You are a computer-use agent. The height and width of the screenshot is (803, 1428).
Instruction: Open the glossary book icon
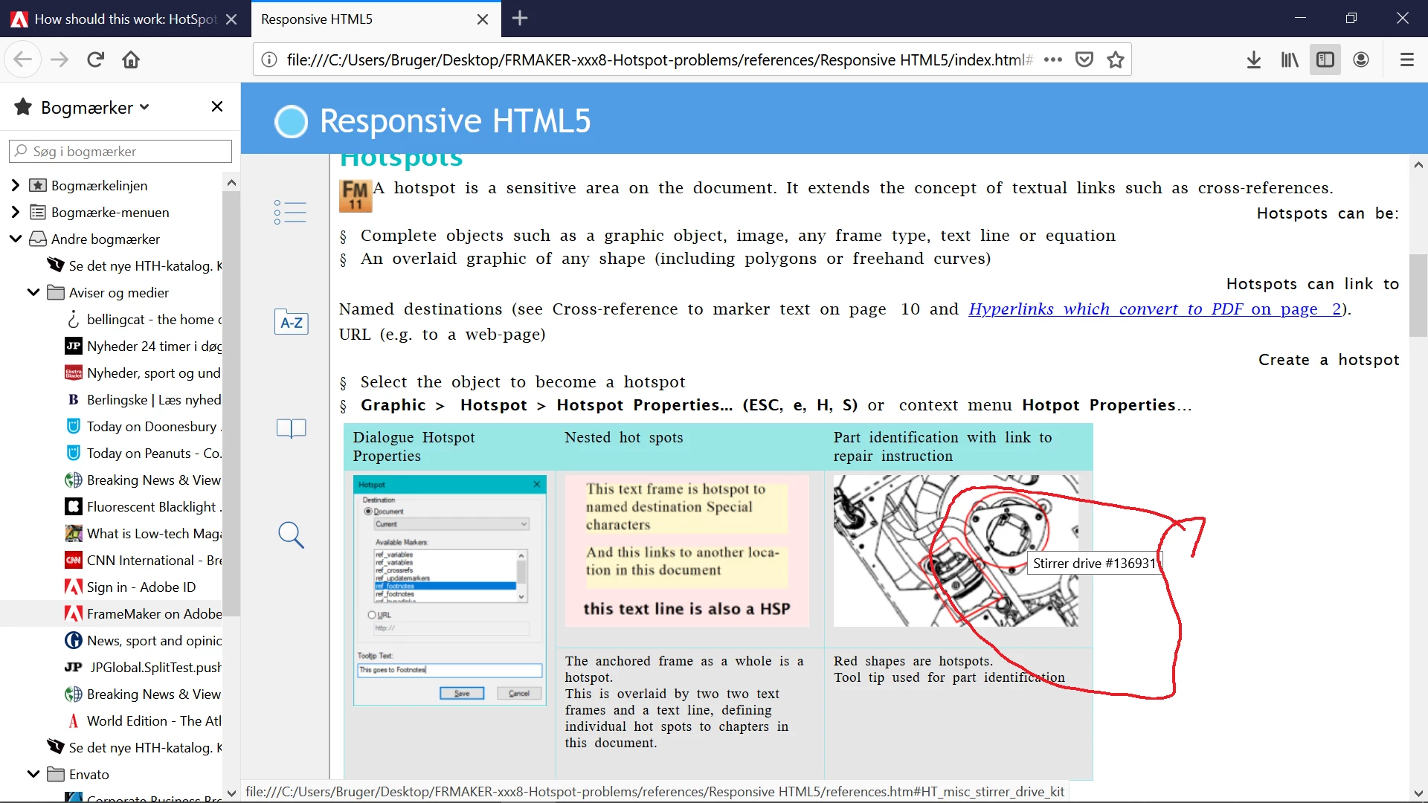(x=291, y=428)
